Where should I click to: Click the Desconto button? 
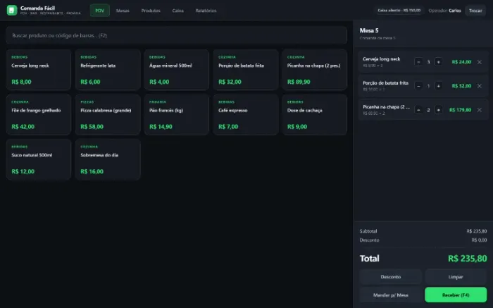(390, 277)
